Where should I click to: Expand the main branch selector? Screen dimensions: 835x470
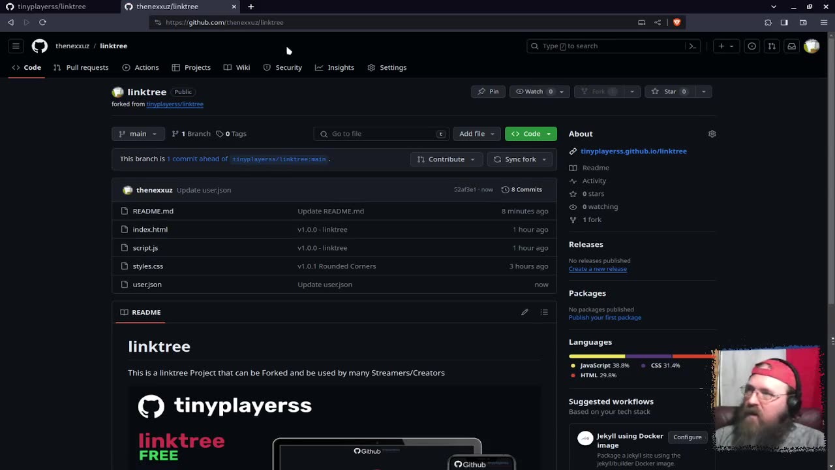pyautogui.click(x=138, y=134)
